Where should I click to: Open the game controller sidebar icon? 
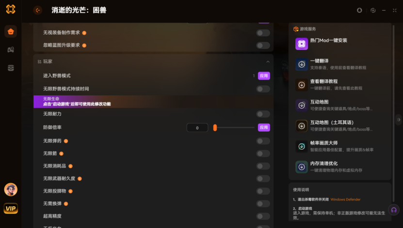click(11, 50)
